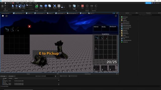Select the third item in Inventory grid
161x90 pixels.
105,38
